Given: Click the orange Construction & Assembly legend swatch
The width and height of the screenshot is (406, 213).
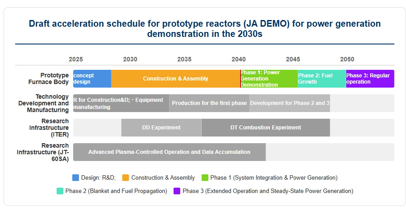Looking at the screenshot, I should 125,177.
